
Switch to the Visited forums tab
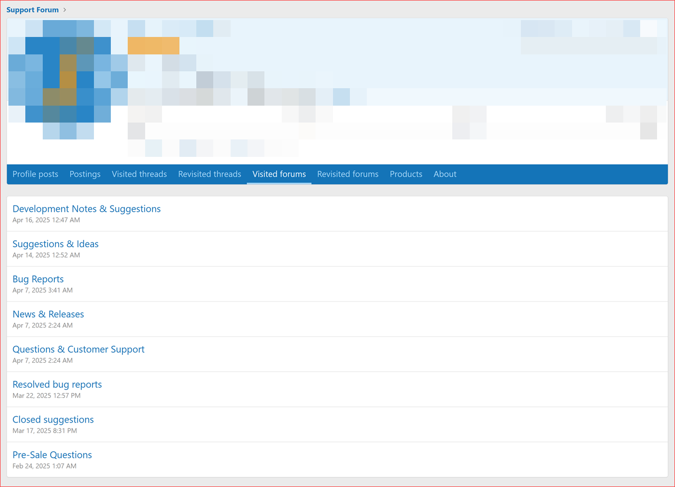point(279,174)
